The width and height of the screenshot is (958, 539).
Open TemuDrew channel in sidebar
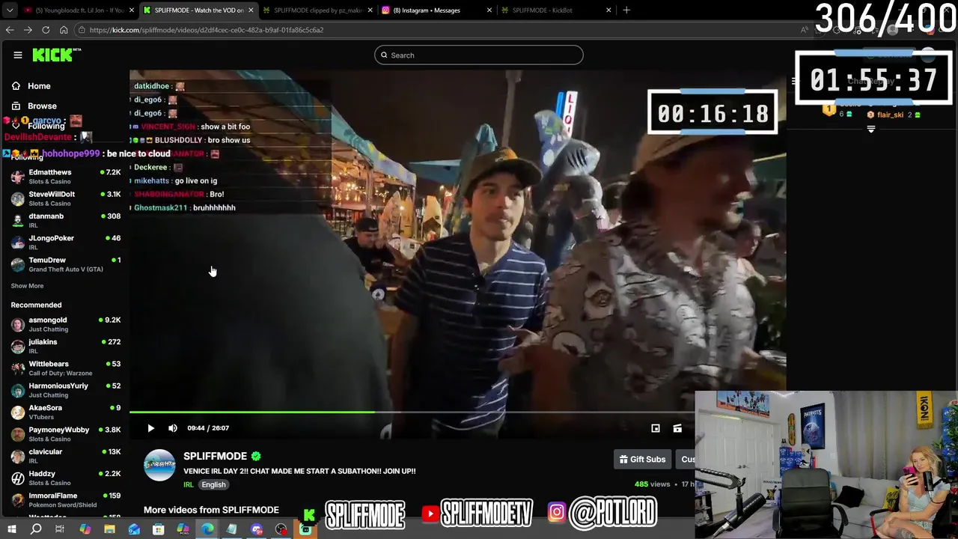tap(66, 264)
